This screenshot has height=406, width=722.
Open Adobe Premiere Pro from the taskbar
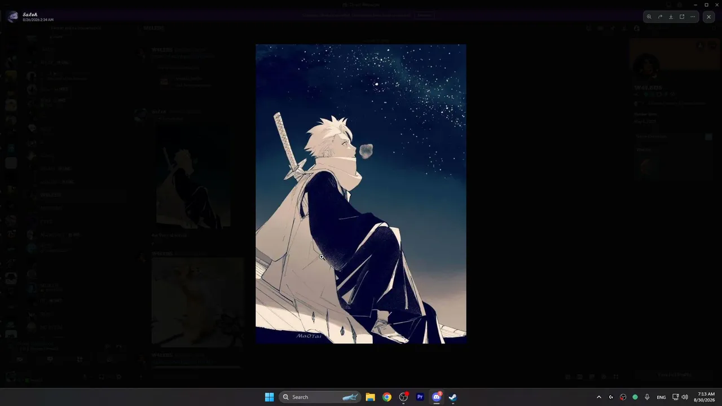point(420,397)
